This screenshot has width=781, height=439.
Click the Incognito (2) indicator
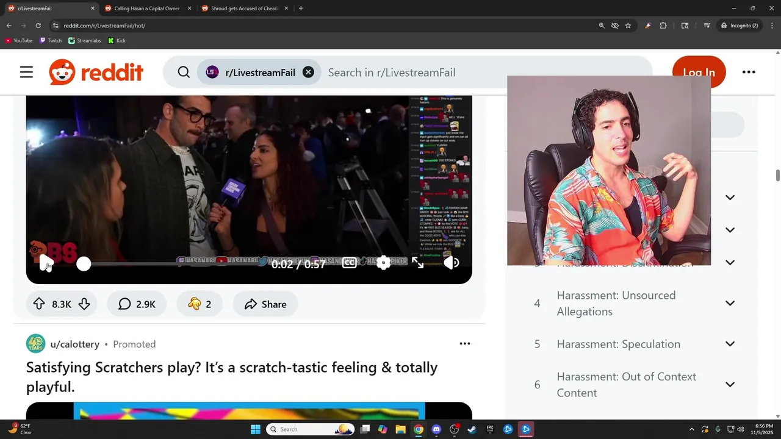click(x=739, y=26)
